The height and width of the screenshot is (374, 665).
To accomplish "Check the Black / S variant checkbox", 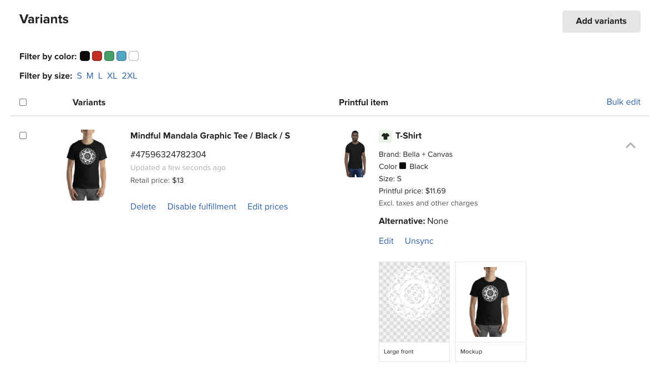I will pyautogui.click(x=23, y=135).
